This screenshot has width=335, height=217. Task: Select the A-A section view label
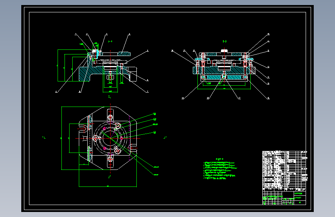point(110,41)
